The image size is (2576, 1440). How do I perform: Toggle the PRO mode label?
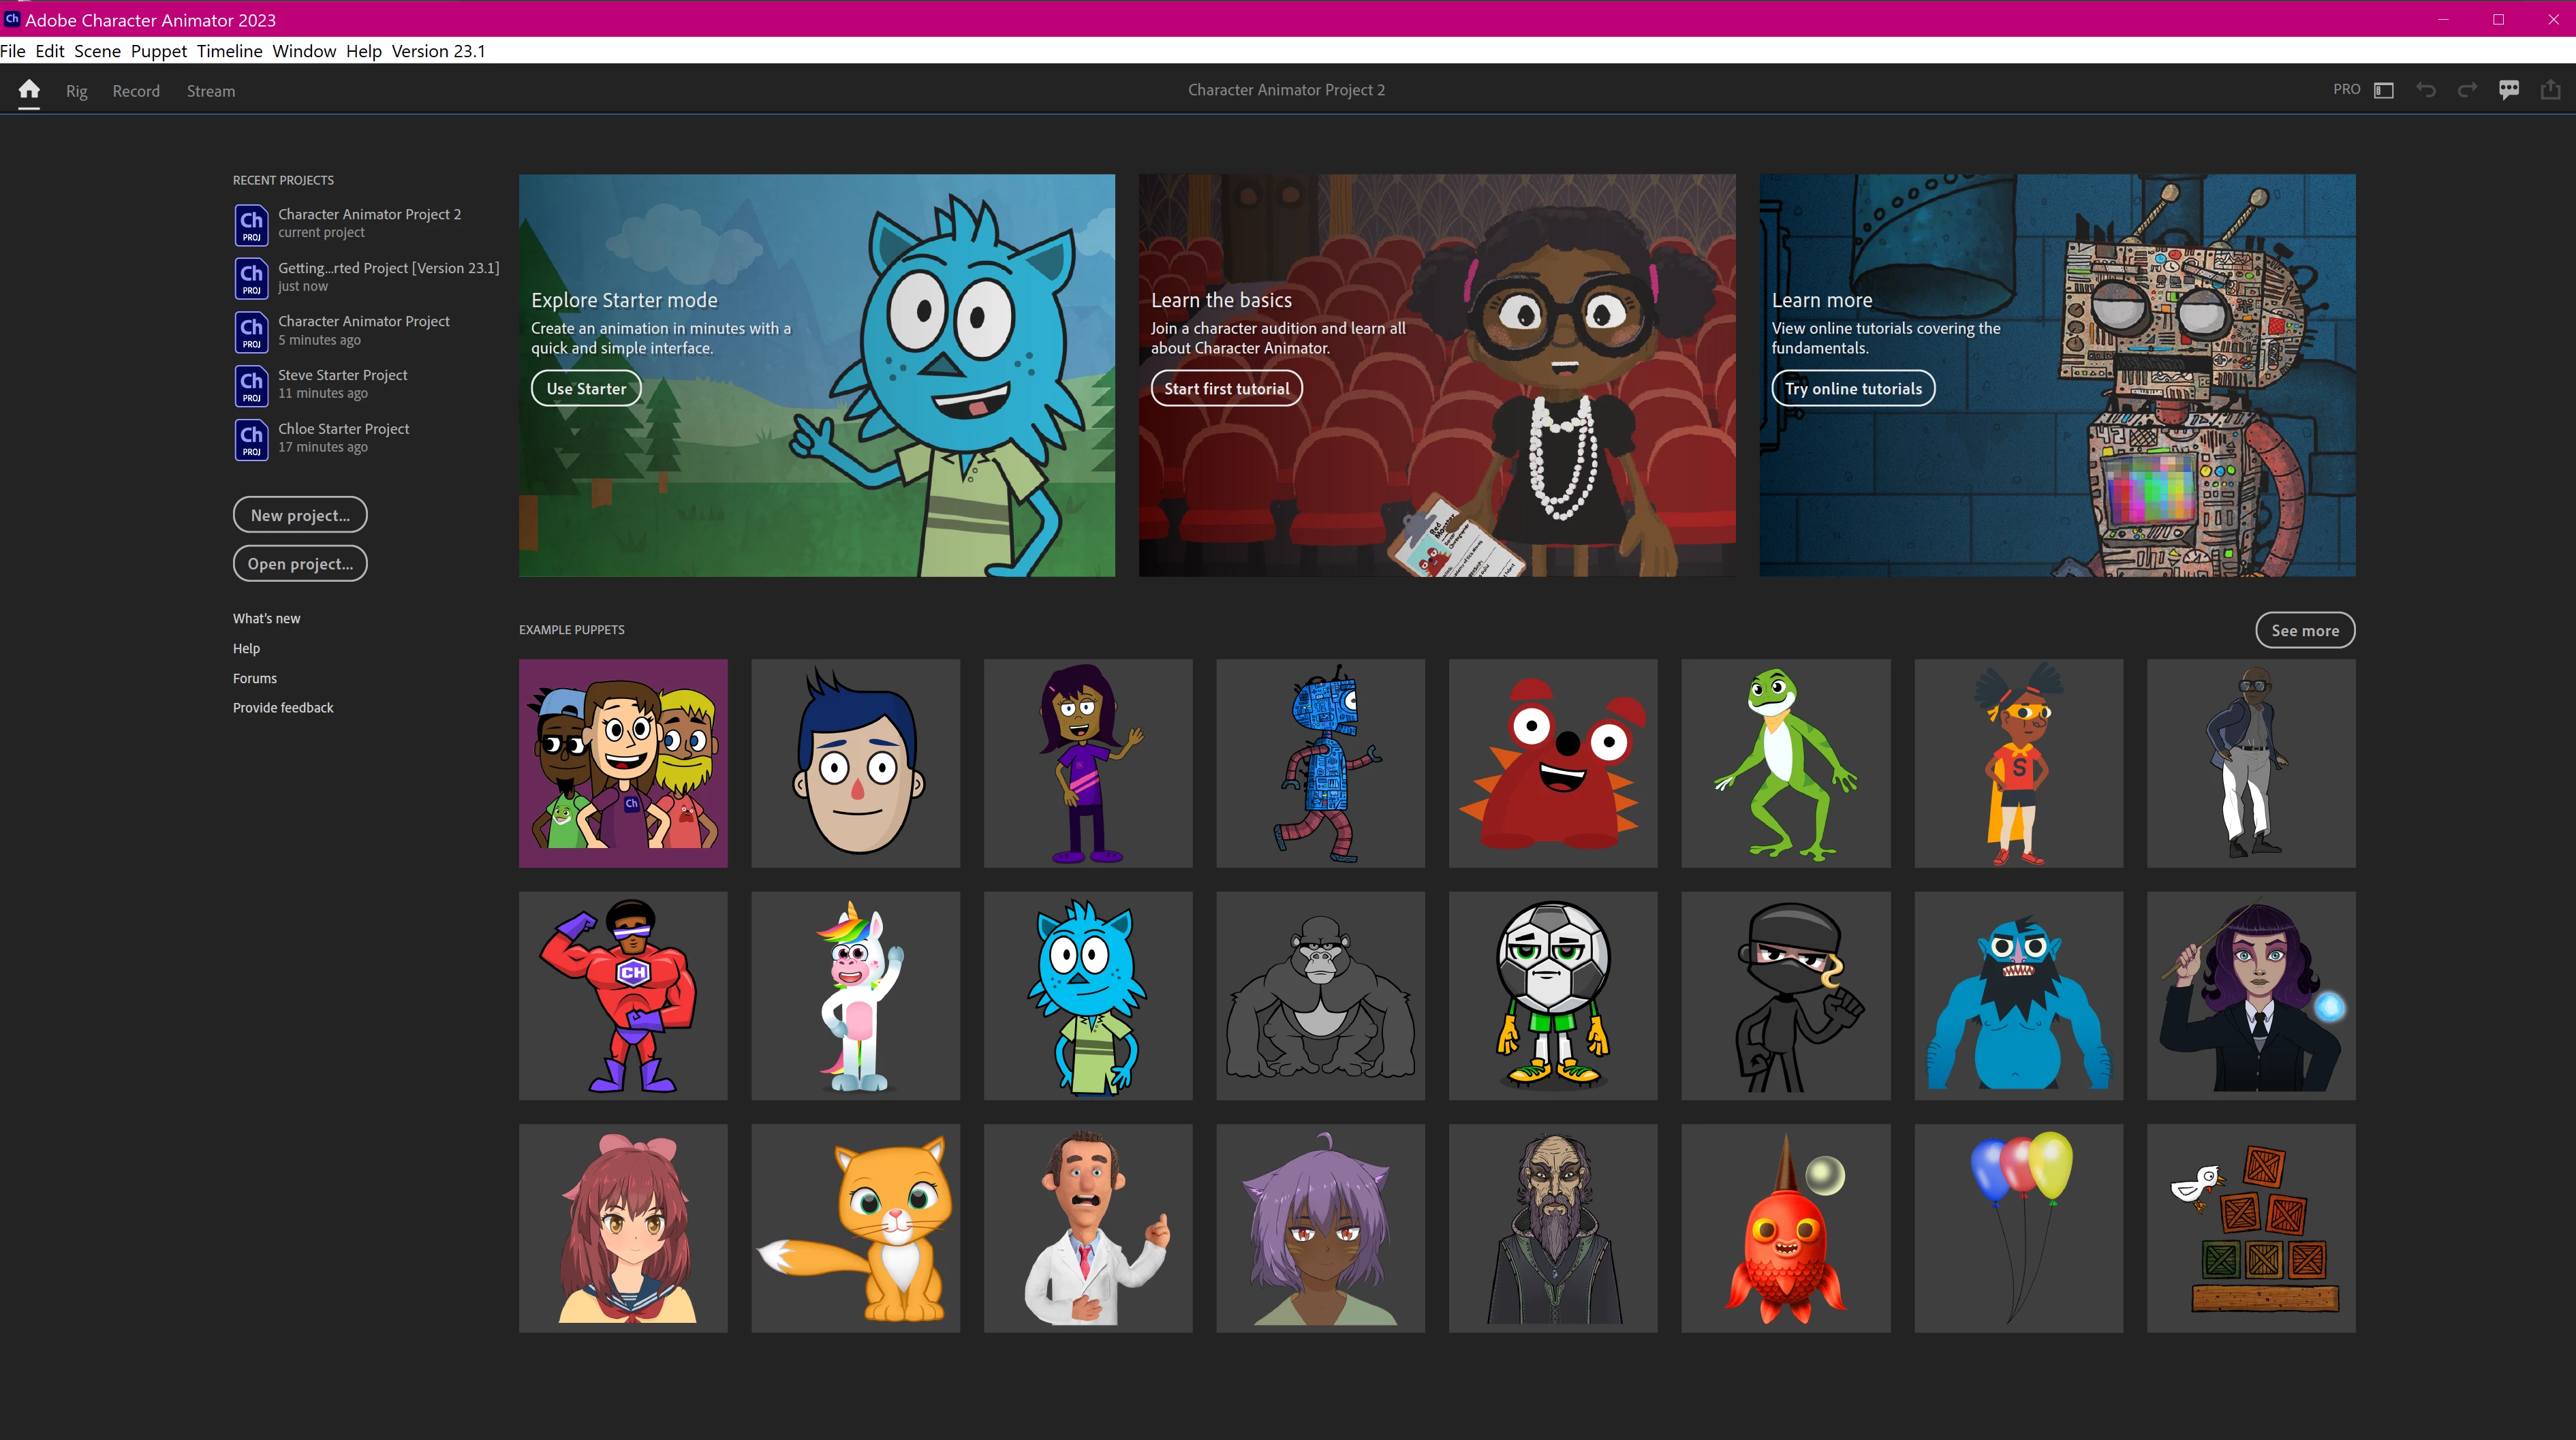[2346, 90]
